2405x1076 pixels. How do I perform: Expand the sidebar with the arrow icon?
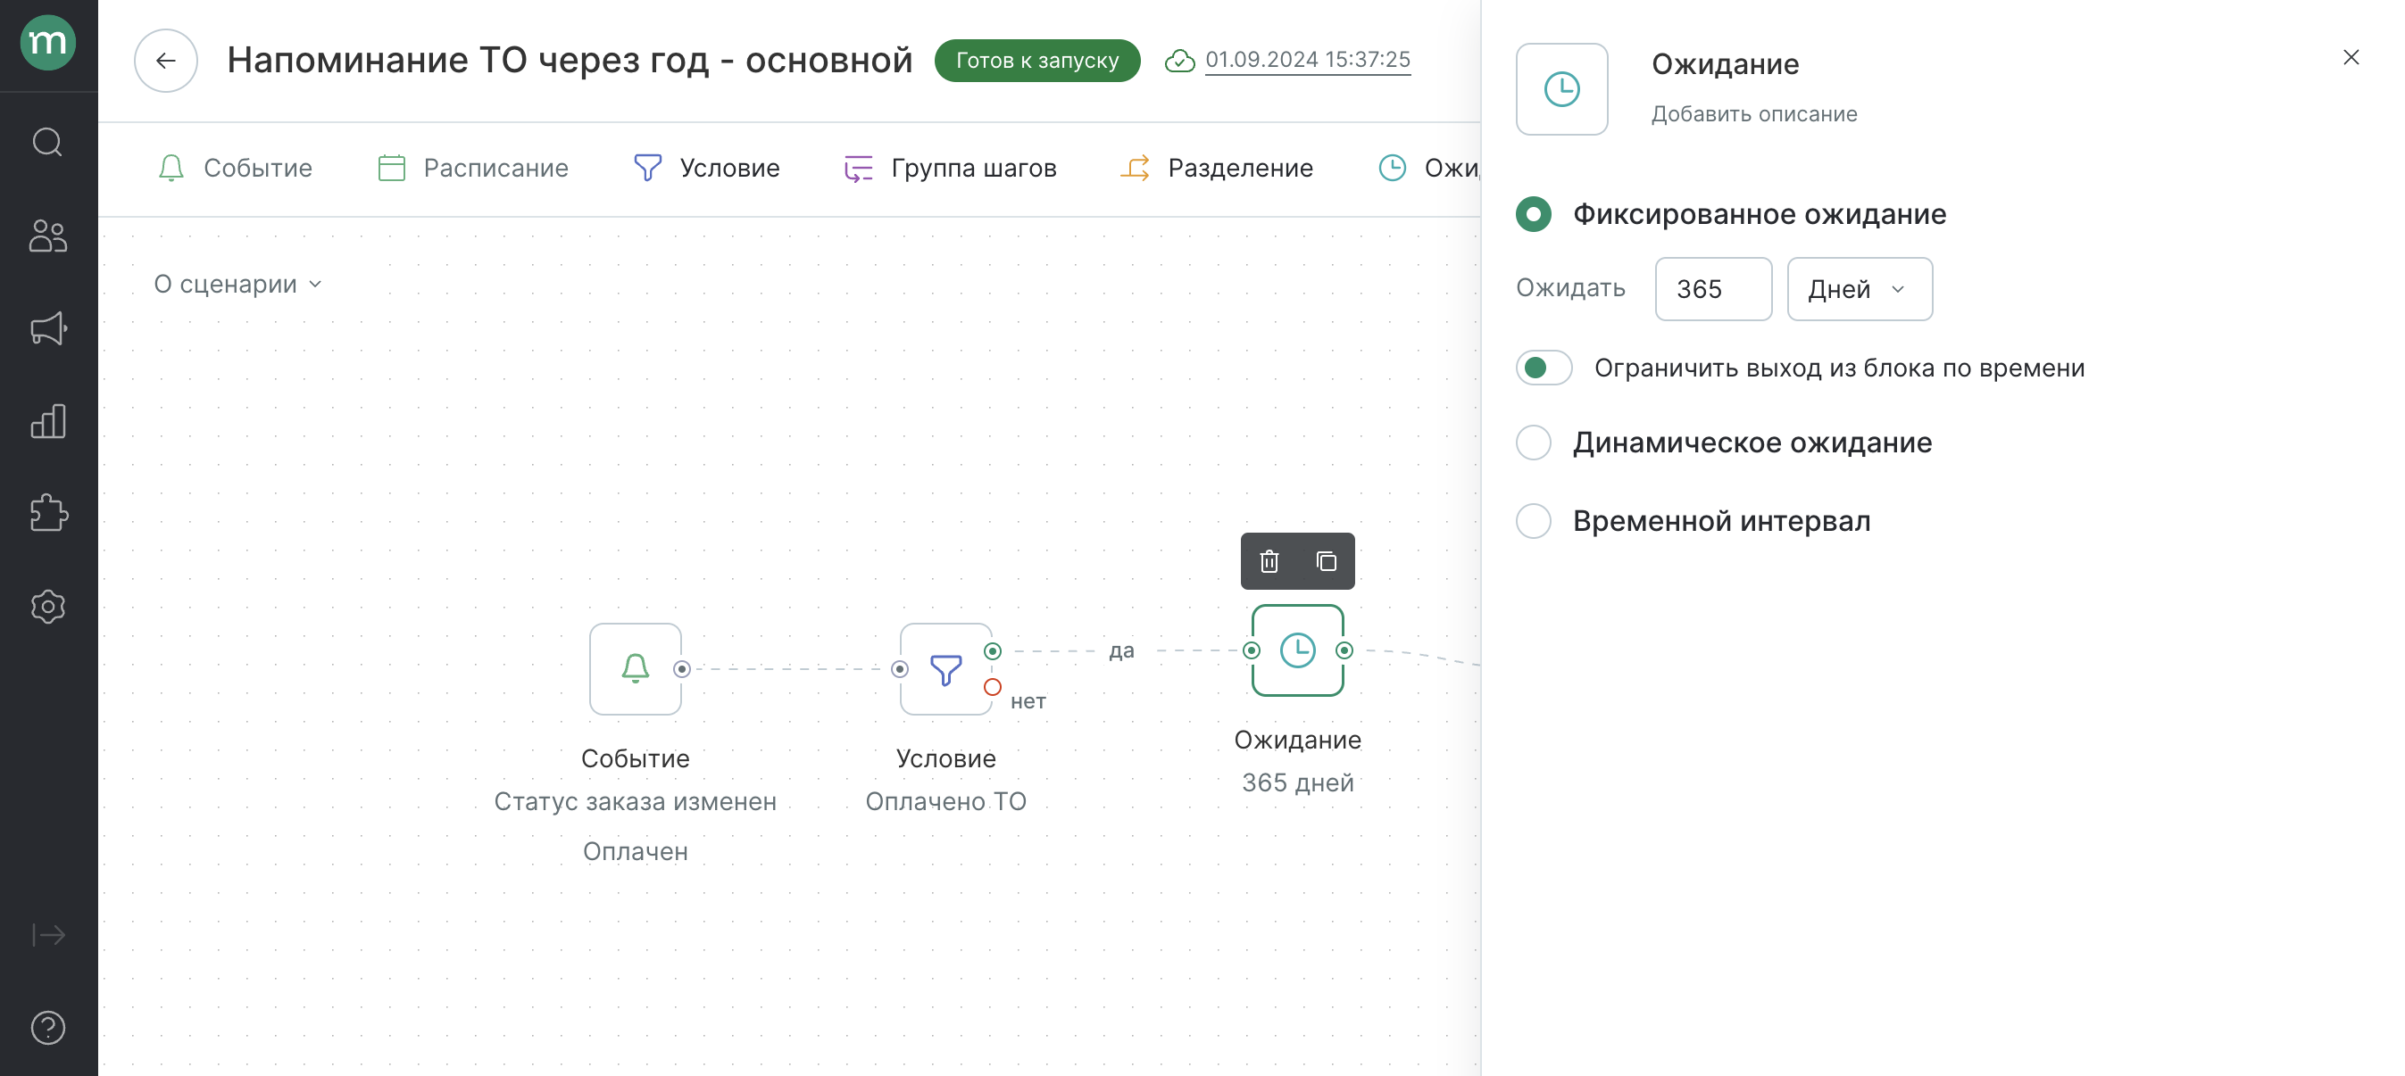(47, 935)
